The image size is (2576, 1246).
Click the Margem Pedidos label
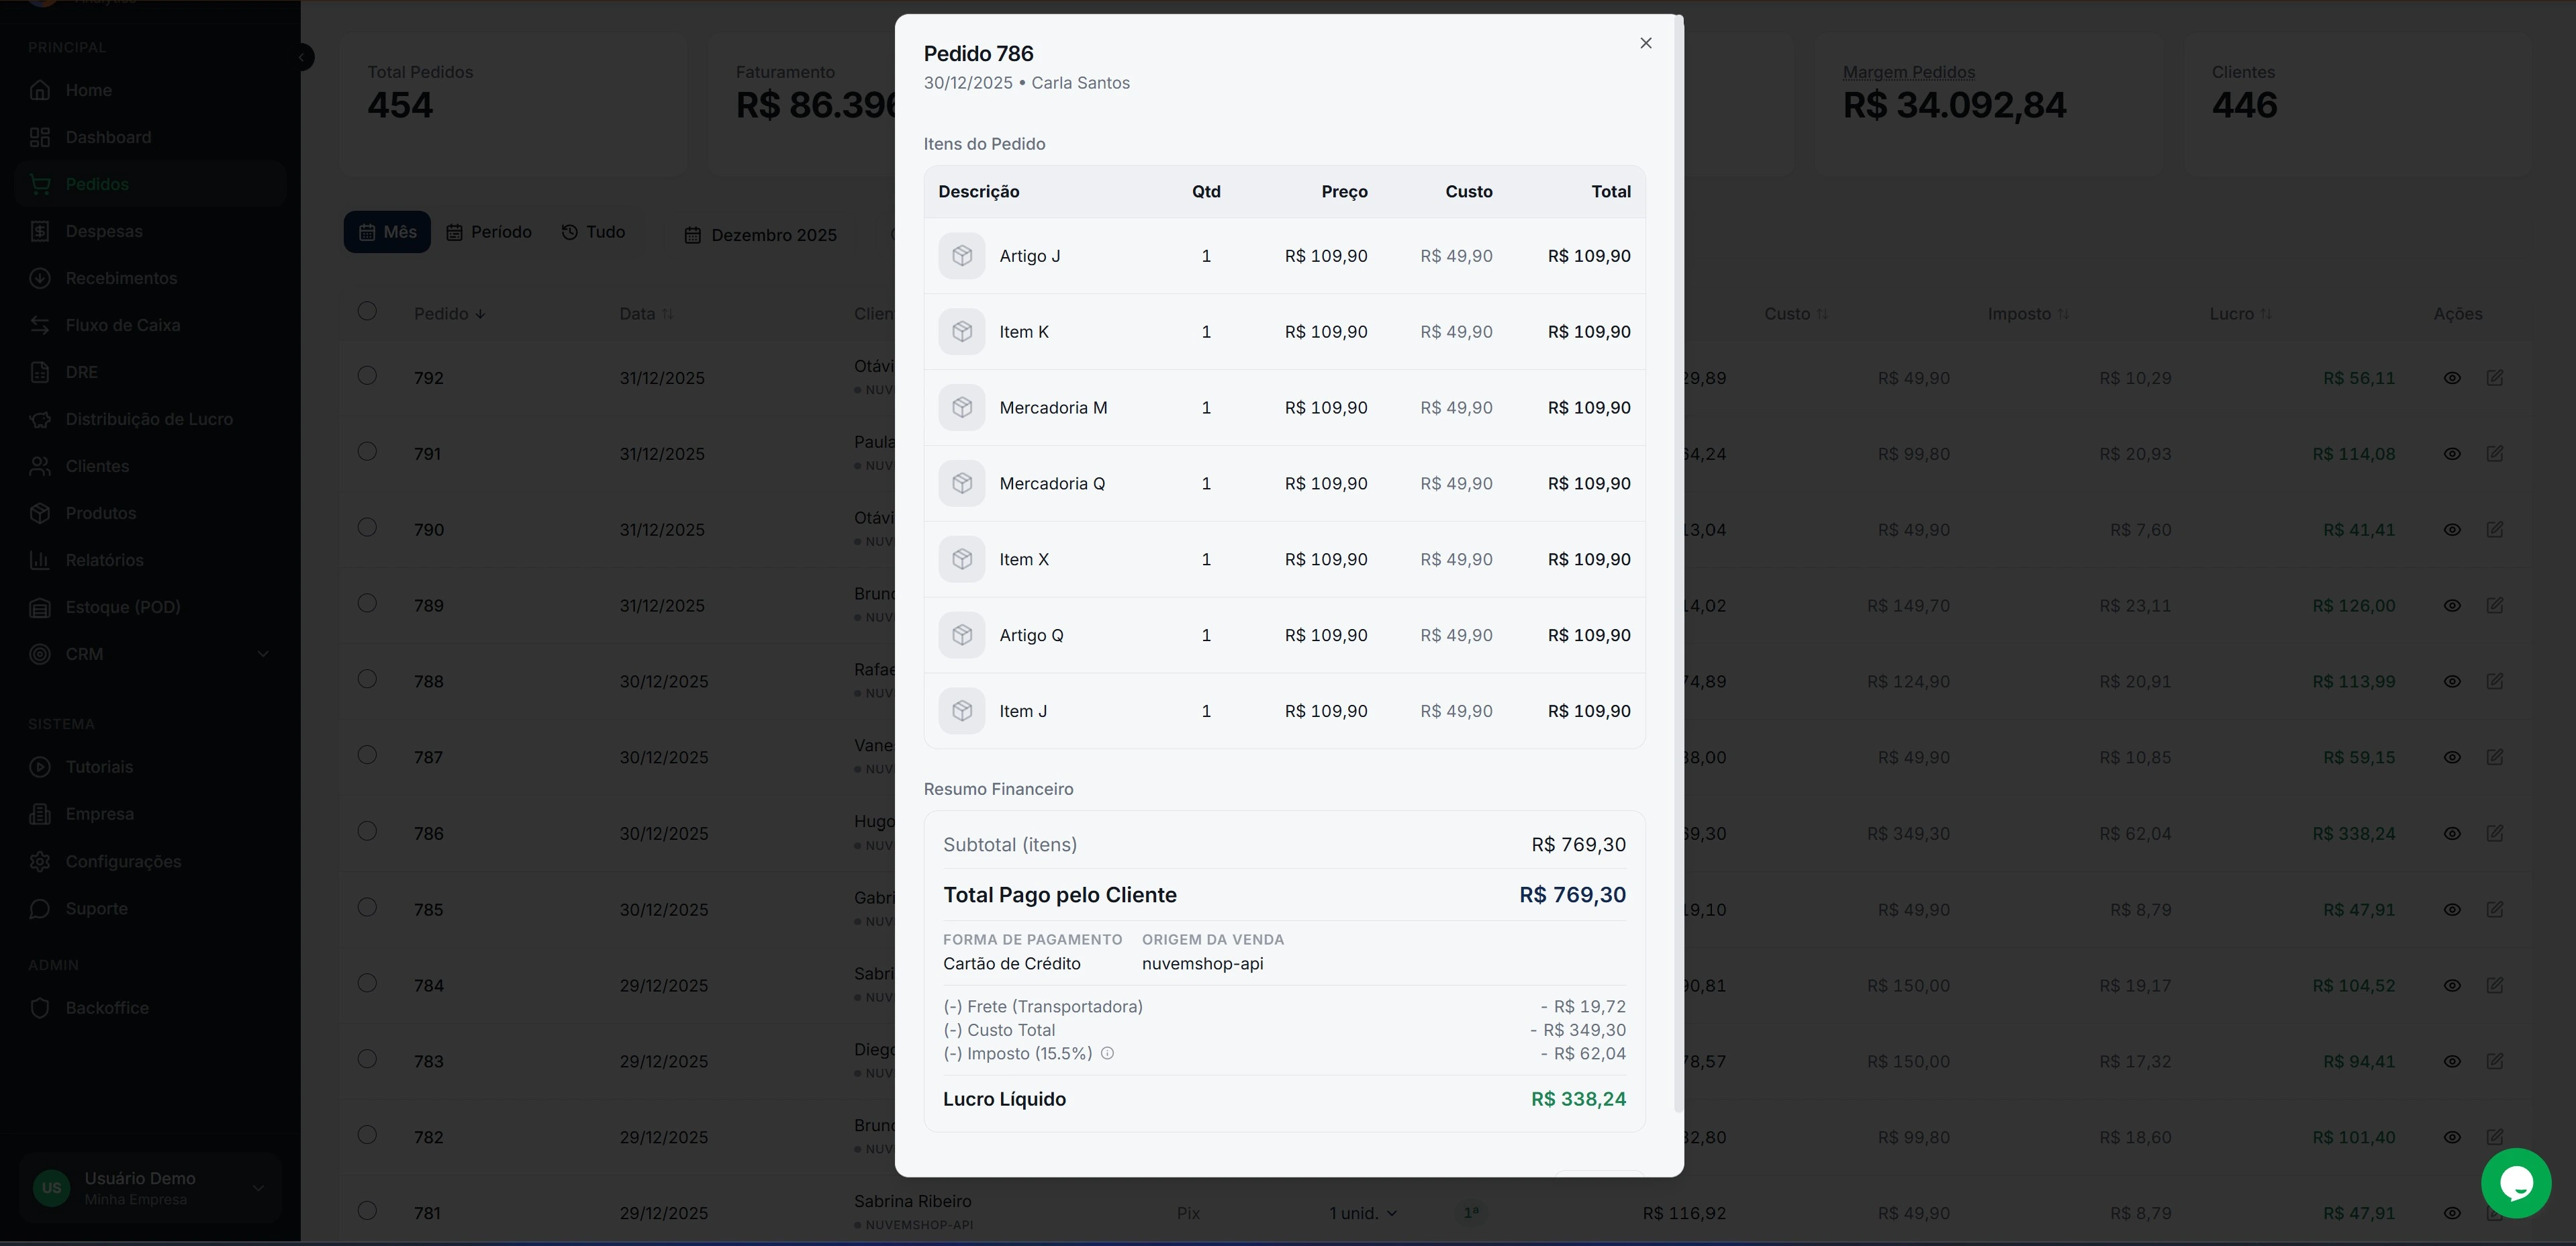(x=1908, y=72)
